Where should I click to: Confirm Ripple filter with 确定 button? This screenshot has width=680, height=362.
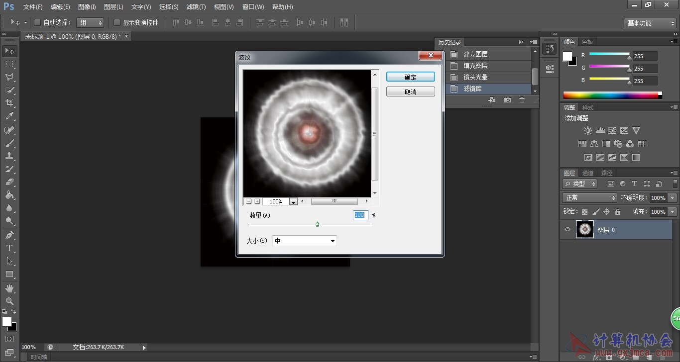click(x=411, y=77)
